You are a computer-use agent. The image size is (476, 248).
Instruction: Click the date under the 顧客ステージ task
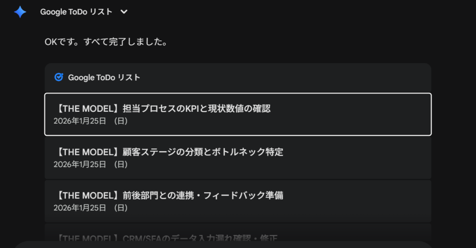[80, 164]
